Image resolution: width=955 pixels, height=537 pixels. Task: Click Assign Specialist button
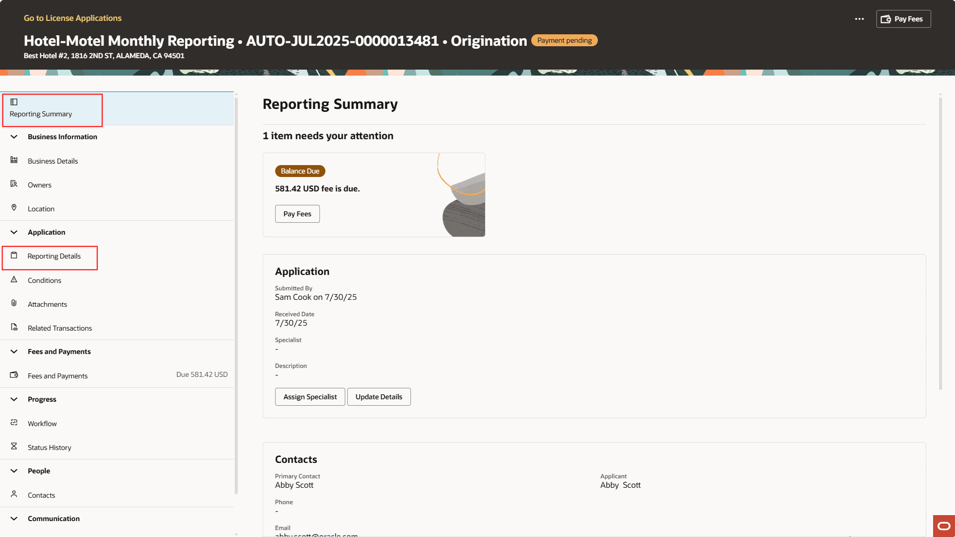(x=310, y=397)
